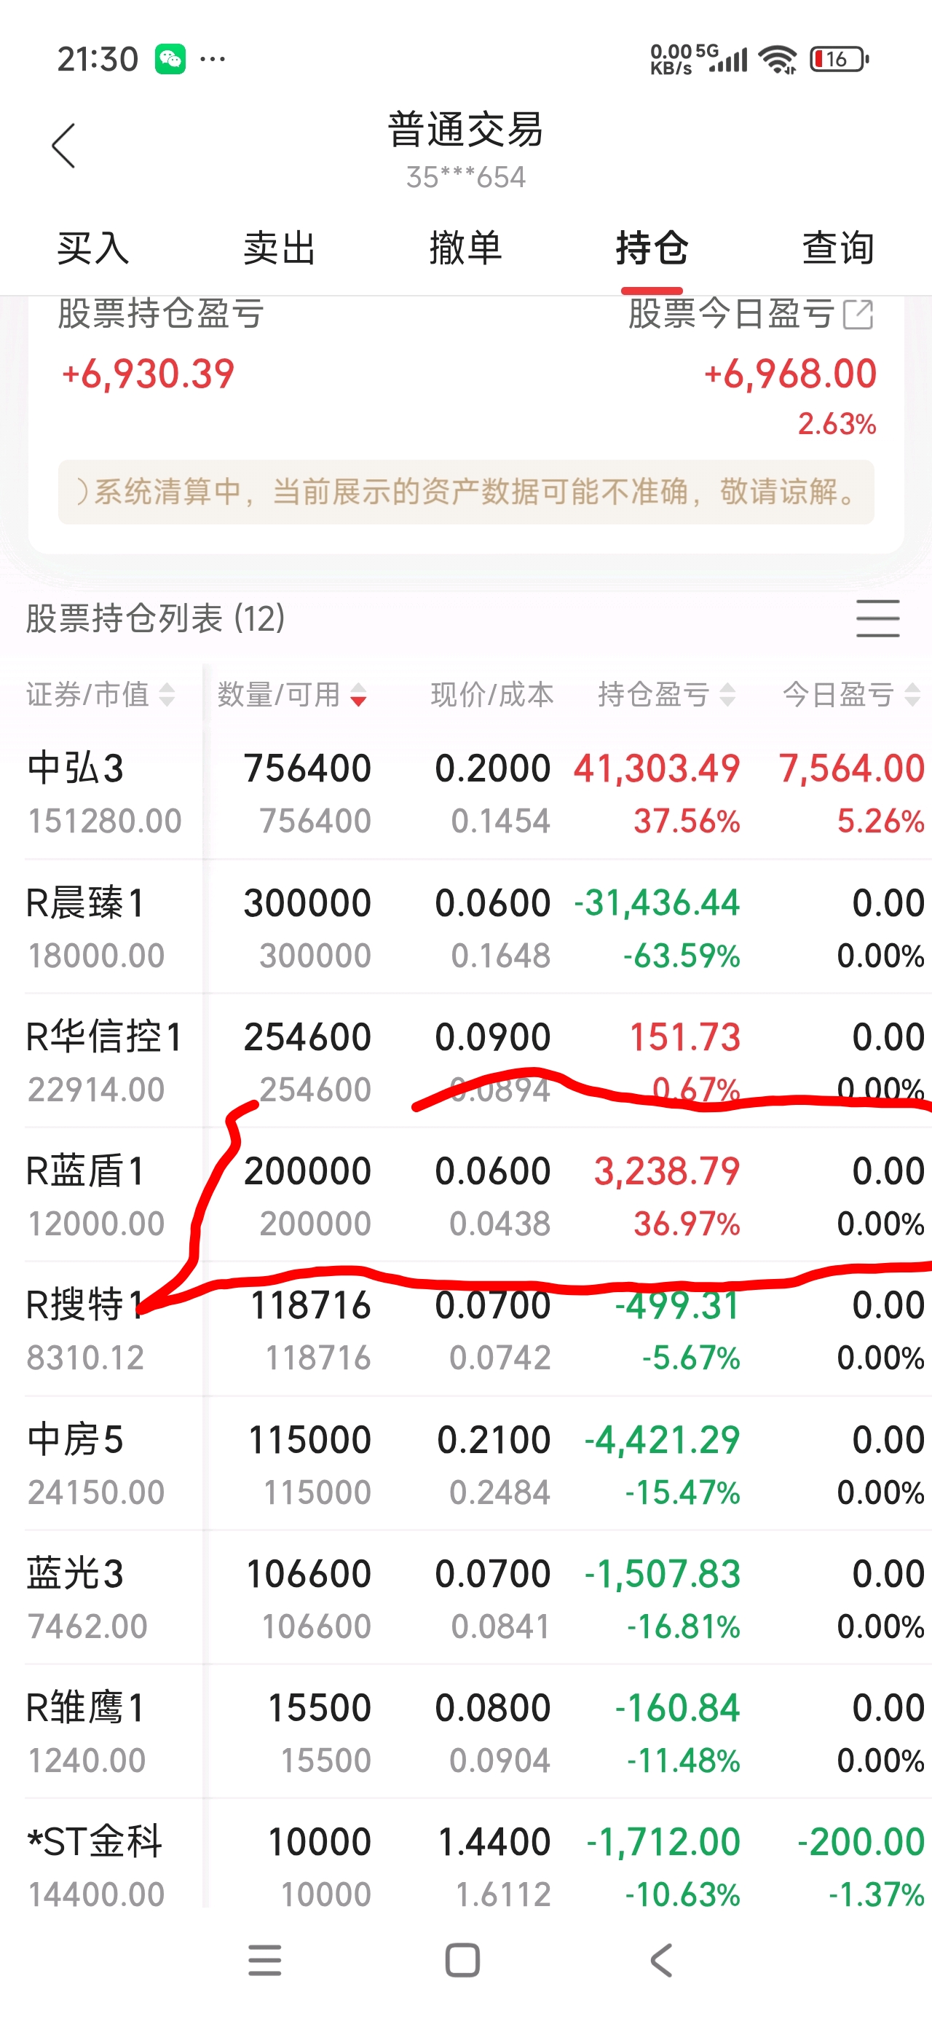
Task: Tap -200.00 today's loss for *ST金科
Action: [861, 1842]
